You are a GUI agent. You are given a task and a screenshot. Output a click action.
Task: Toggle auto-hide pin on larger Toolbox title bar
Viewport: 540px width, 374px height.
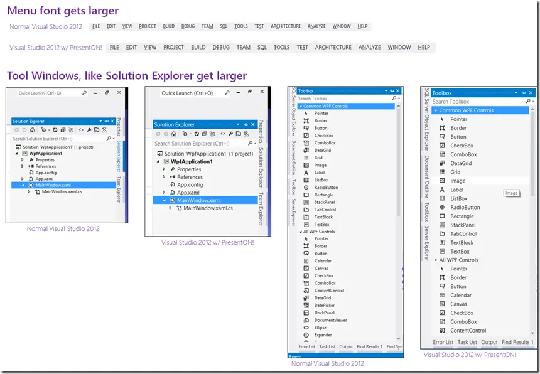point(524,93)
